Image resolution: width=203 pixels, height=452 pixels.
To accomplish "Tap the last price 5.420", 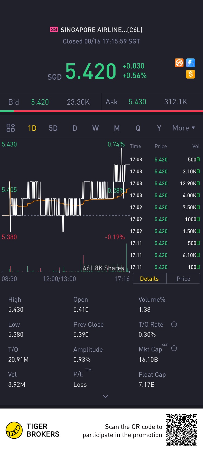I will [91, 71].
